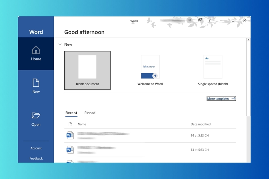Screen dimensions: 269x179
Task: Click the Home icon in the sidebar
Action: pyautogui.click(x=36, y=50)
